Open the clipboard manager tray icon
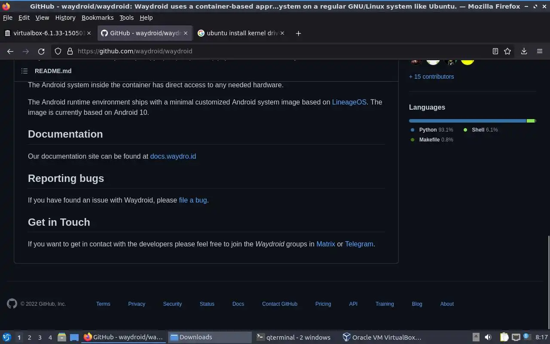This screenshot has width=550, height=344. pos(504,338)
